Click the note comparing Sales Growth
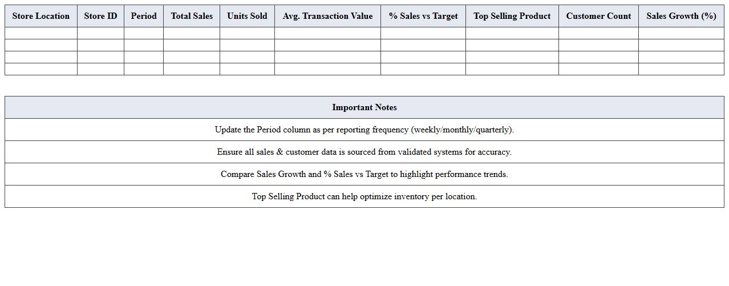Screen dimensions: 729x286 point(364,174)
